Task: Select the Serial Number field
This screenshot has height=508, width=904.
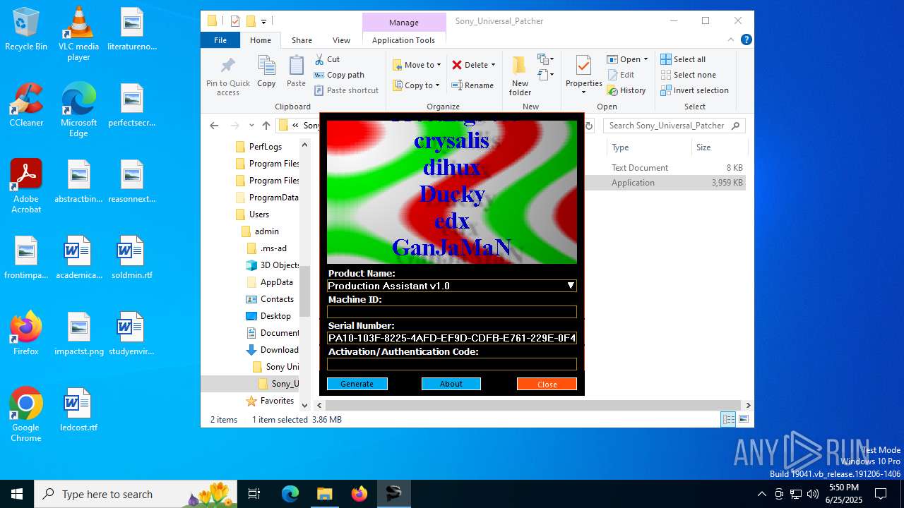Action: coord(452,338)
